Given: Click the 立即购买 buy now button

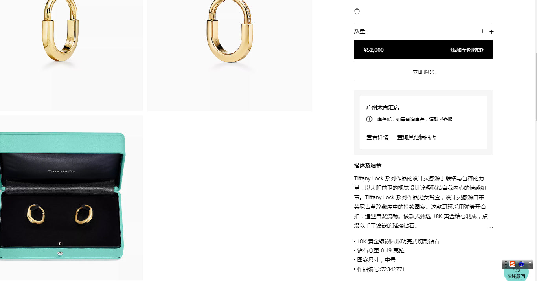Looking at the screenshot, I should 423,72.
